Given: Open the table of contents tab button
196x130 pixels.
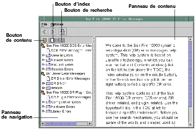Looking at the screenshot, I should point(44,40).
